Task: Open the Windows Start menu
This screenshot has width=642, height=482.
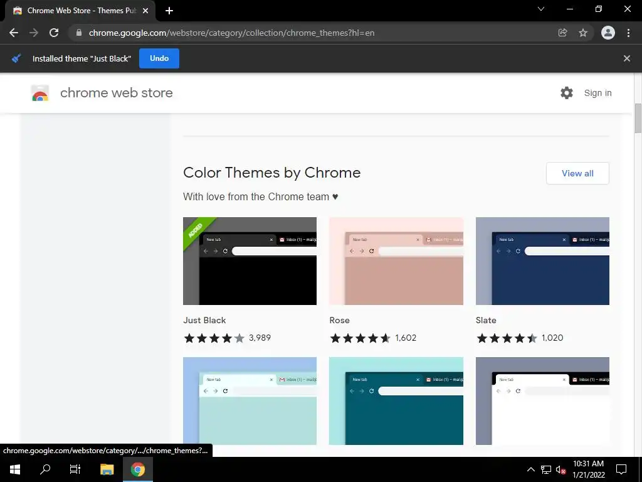Action: (x=15, y=469)
